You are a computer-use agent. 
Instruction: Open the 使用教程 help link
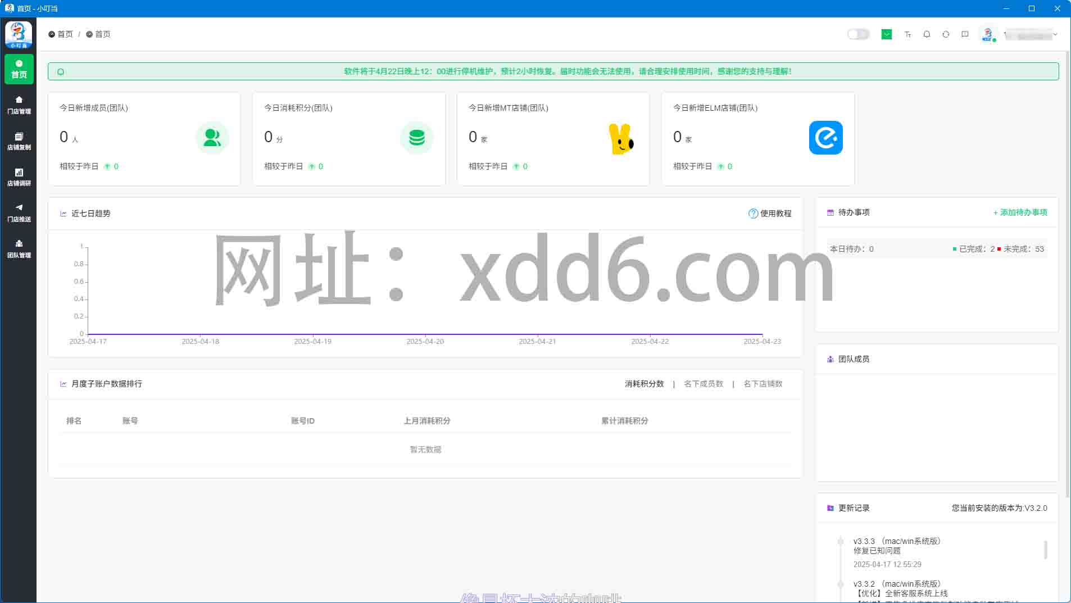[770, 214]
